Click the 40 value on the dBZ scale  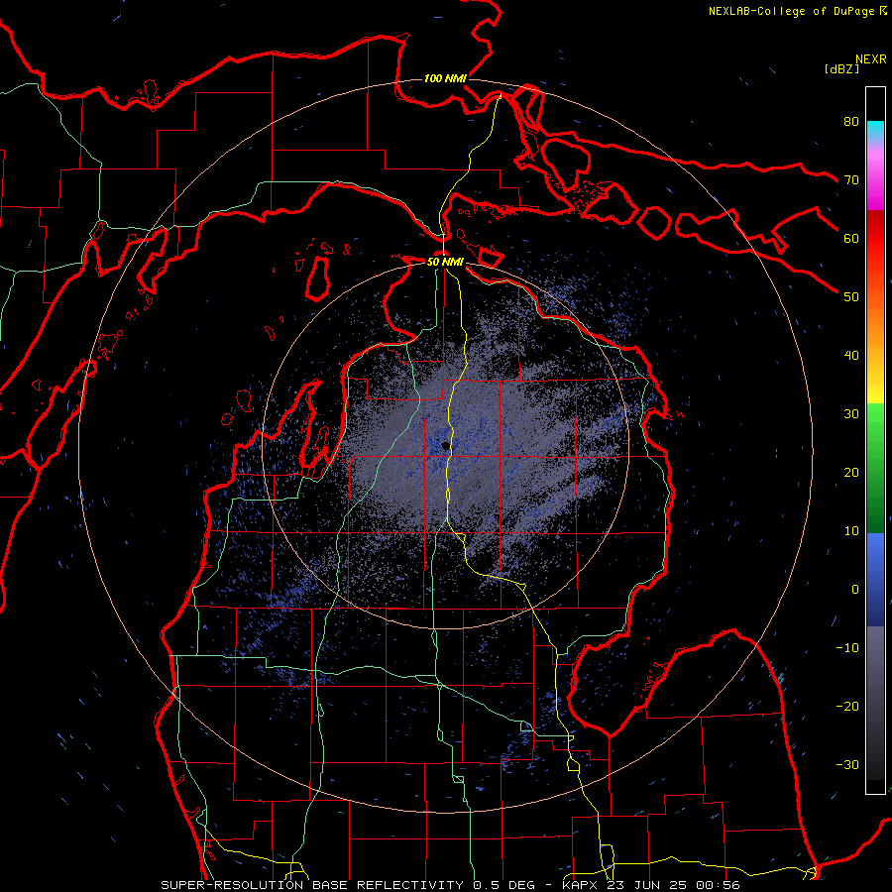tap(851, 356)
